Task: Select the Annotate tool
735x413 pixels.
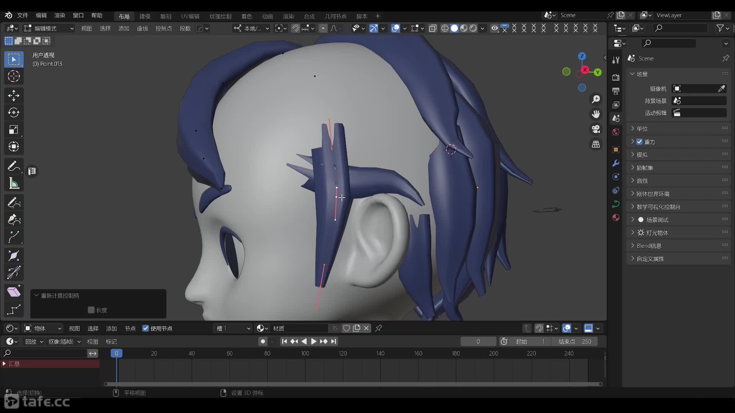Action: [x=14, y=166]
